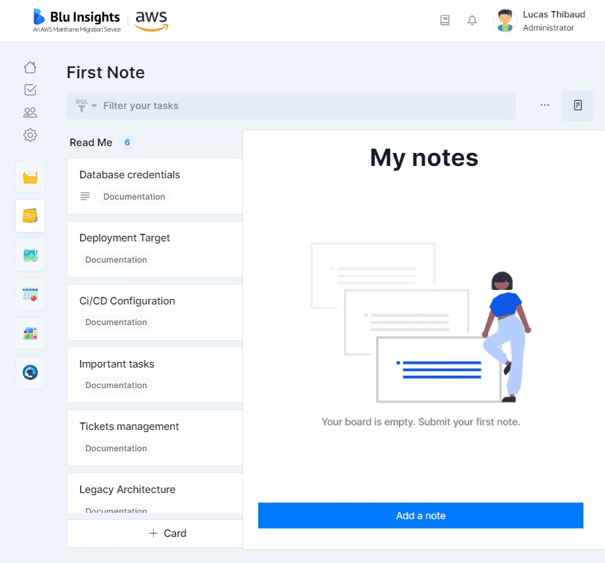
Task: Click Documentation tag on Database credentials
Action: (134, 197)
